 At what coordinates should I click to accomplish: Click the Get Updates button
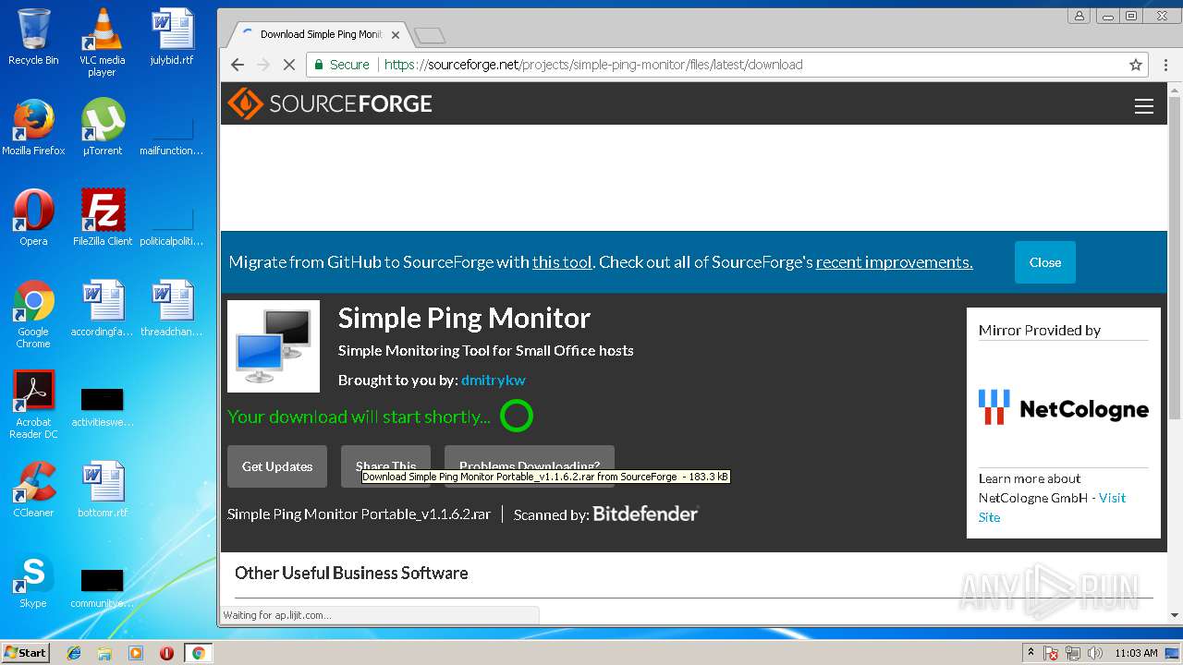pyautogui.click(x=277, y=466)
